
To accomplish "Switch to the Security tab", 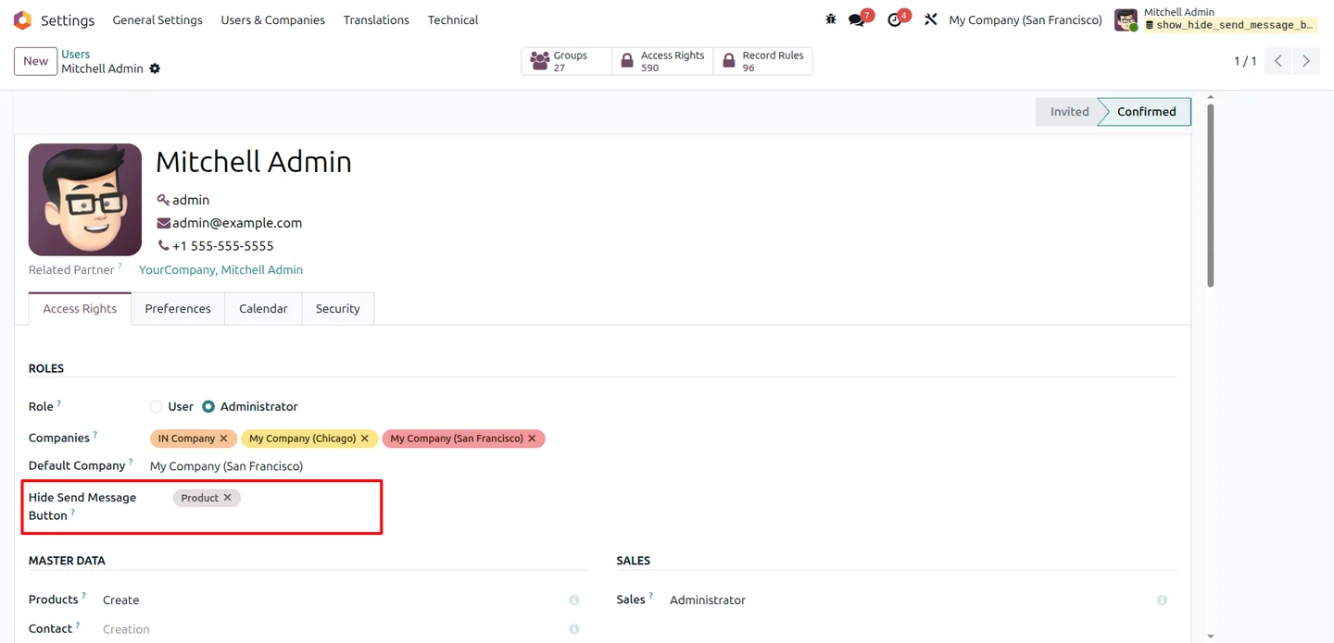I will click(337, 309).
